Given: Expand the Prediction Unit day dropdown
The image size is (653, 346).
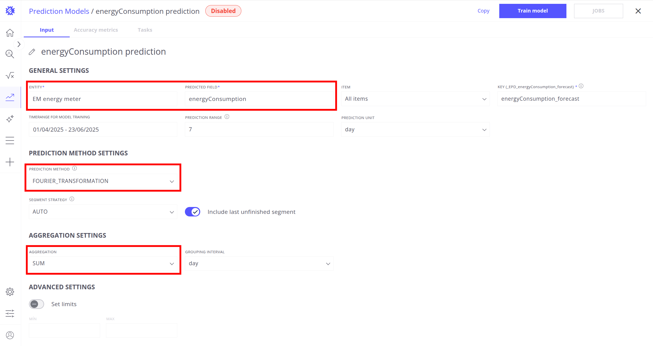Looking at the screenshot, I should click(x=415, y=130).
